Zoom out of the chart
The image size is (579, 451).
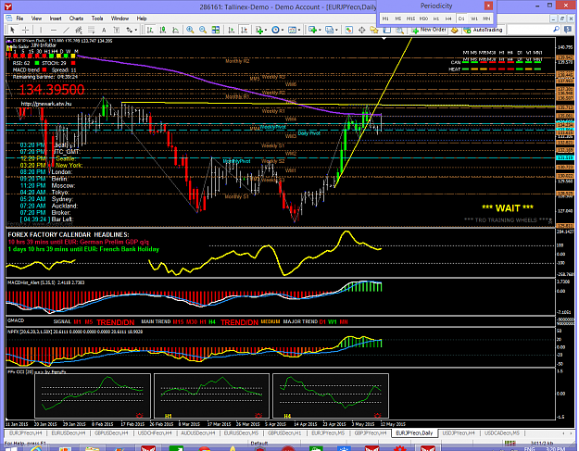(203, 30)
